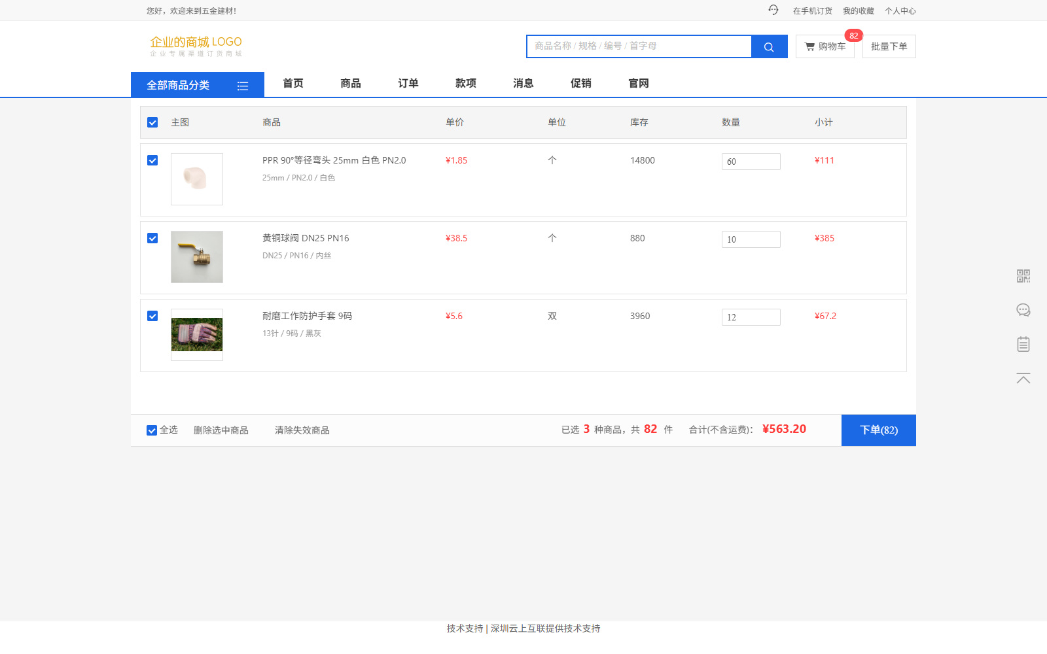The width and height of the screenshot is (1047, 654).
Task: Open the 官网 navigation tab
Action: (x=639, y=83)
